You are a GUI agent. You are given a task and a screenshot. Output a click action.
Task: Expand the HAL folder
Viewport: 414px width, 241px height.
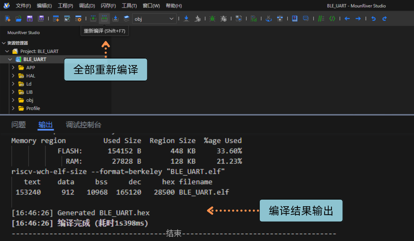pyautogui.click(x=13, y=76)
